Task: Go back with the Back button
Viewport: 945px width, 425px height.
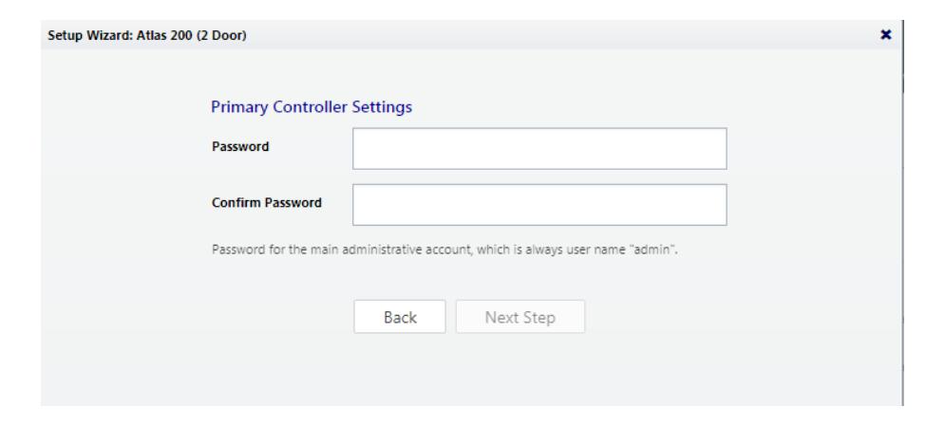Action: pyautogui.click(x=400, y=317)
